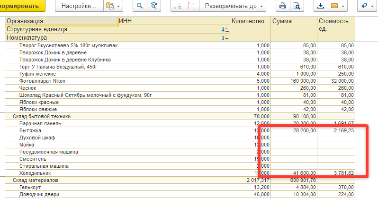The width and height of the screenshot is (378, 198).
Task: Select the Стоимость ед. column header
Action: coord(336,29)
